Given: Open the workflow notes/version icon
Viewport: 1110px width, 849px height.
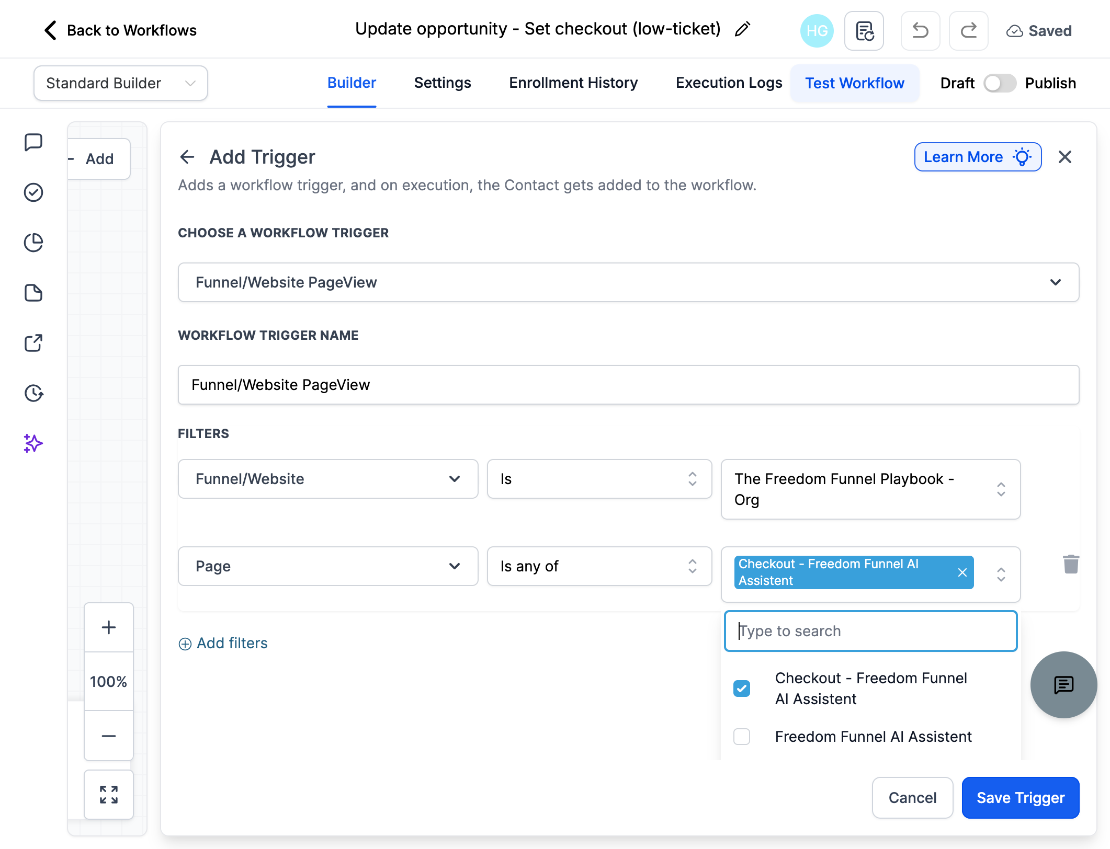Looking at the screenshot, I should point(864,31).
